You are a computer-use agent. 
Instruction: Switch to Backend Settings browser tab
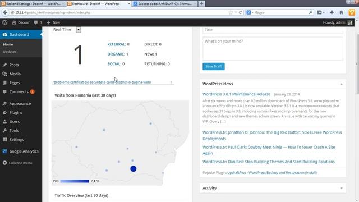click(x=33, y=4)
